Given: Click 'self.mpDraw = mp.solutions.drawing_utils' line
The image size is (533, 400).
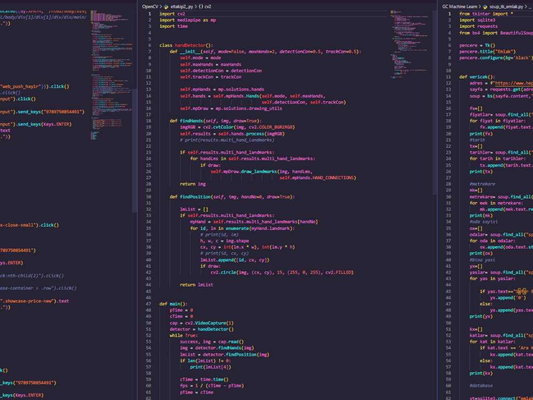Looking at the screenshot, I should 231,108.
